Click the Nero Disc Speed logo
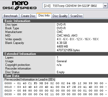 click(x=20, y=5)
